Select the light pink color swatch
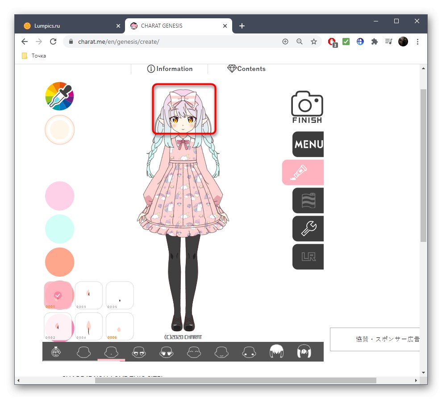 [59, 196]
